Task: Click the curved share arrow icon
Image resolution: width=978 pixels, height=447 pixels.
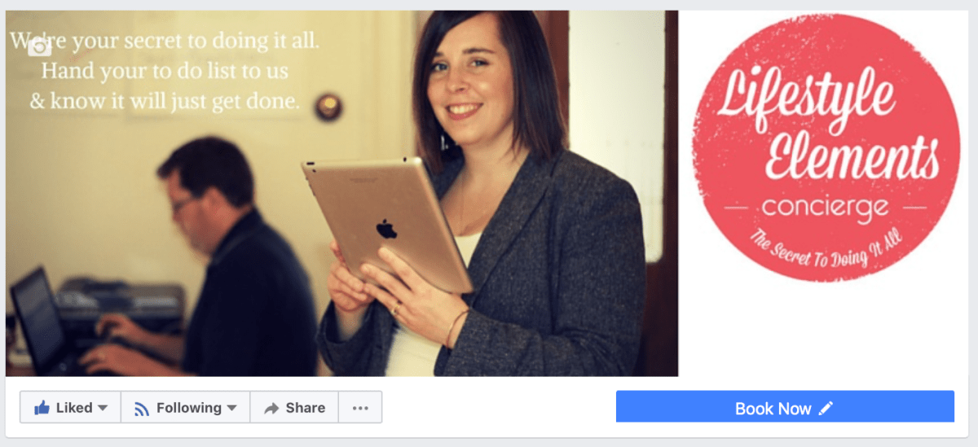Action: pos(272,409)
